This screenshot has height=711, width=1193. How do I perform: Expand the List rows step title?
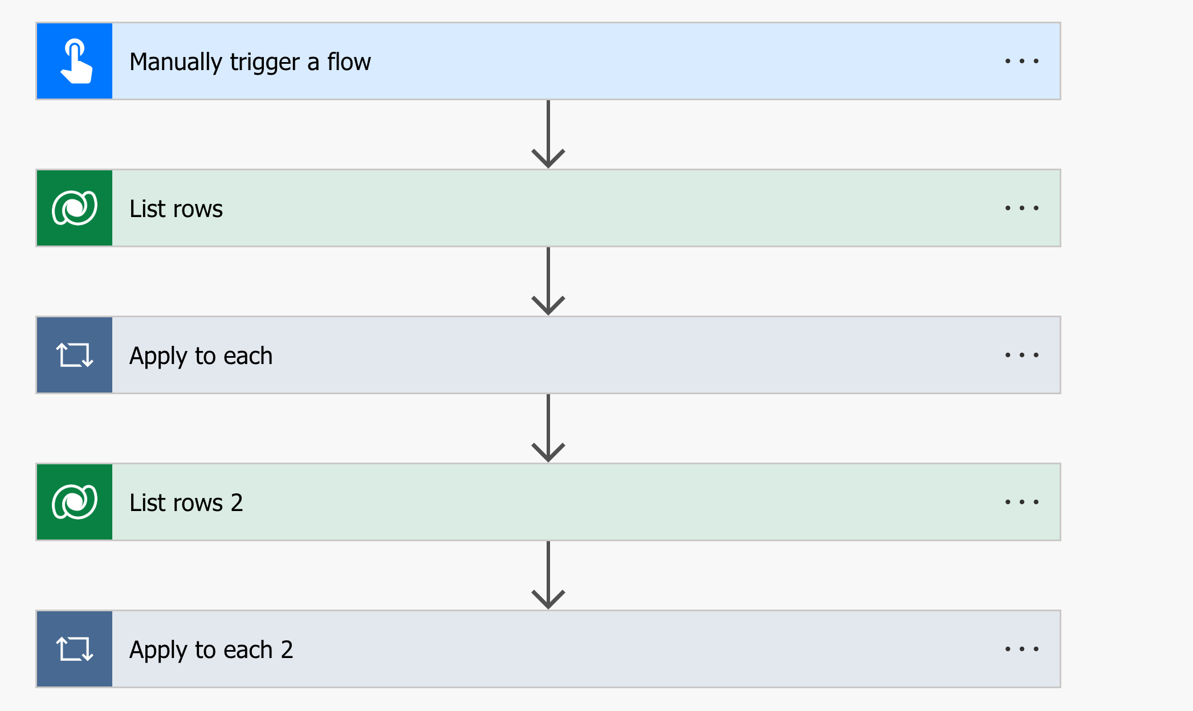[176, 209]
